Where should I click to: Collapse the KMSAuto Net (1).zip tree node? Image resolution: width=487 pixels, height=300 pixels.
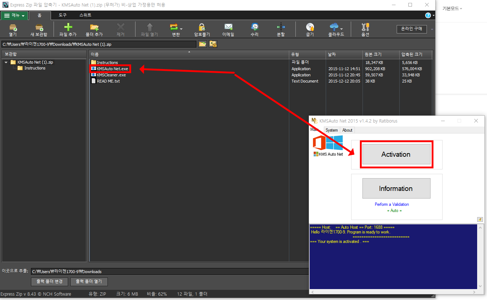pyautogui.click(x=6, y=62)
